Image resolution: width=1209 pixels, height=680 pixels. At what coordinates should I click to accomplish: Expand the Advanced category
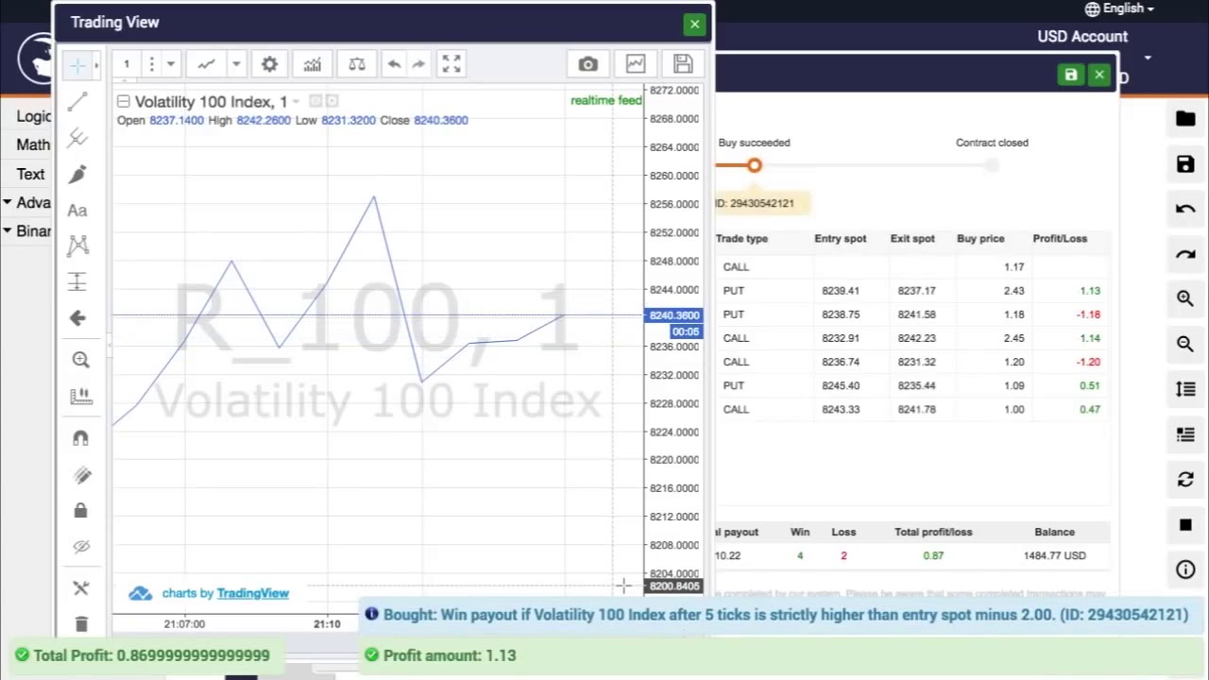coord(26,203)
